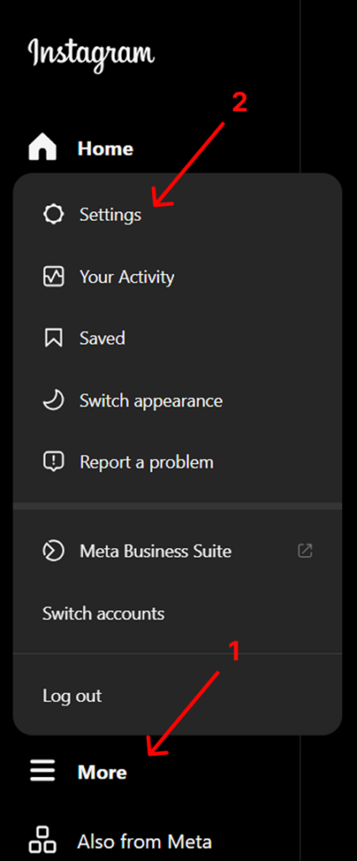Select Switch accounts

[x=103, y=613]
